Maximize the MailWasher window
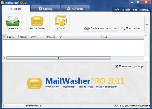The height and width of the screenshot is (109, 152). tap(138, 2)
